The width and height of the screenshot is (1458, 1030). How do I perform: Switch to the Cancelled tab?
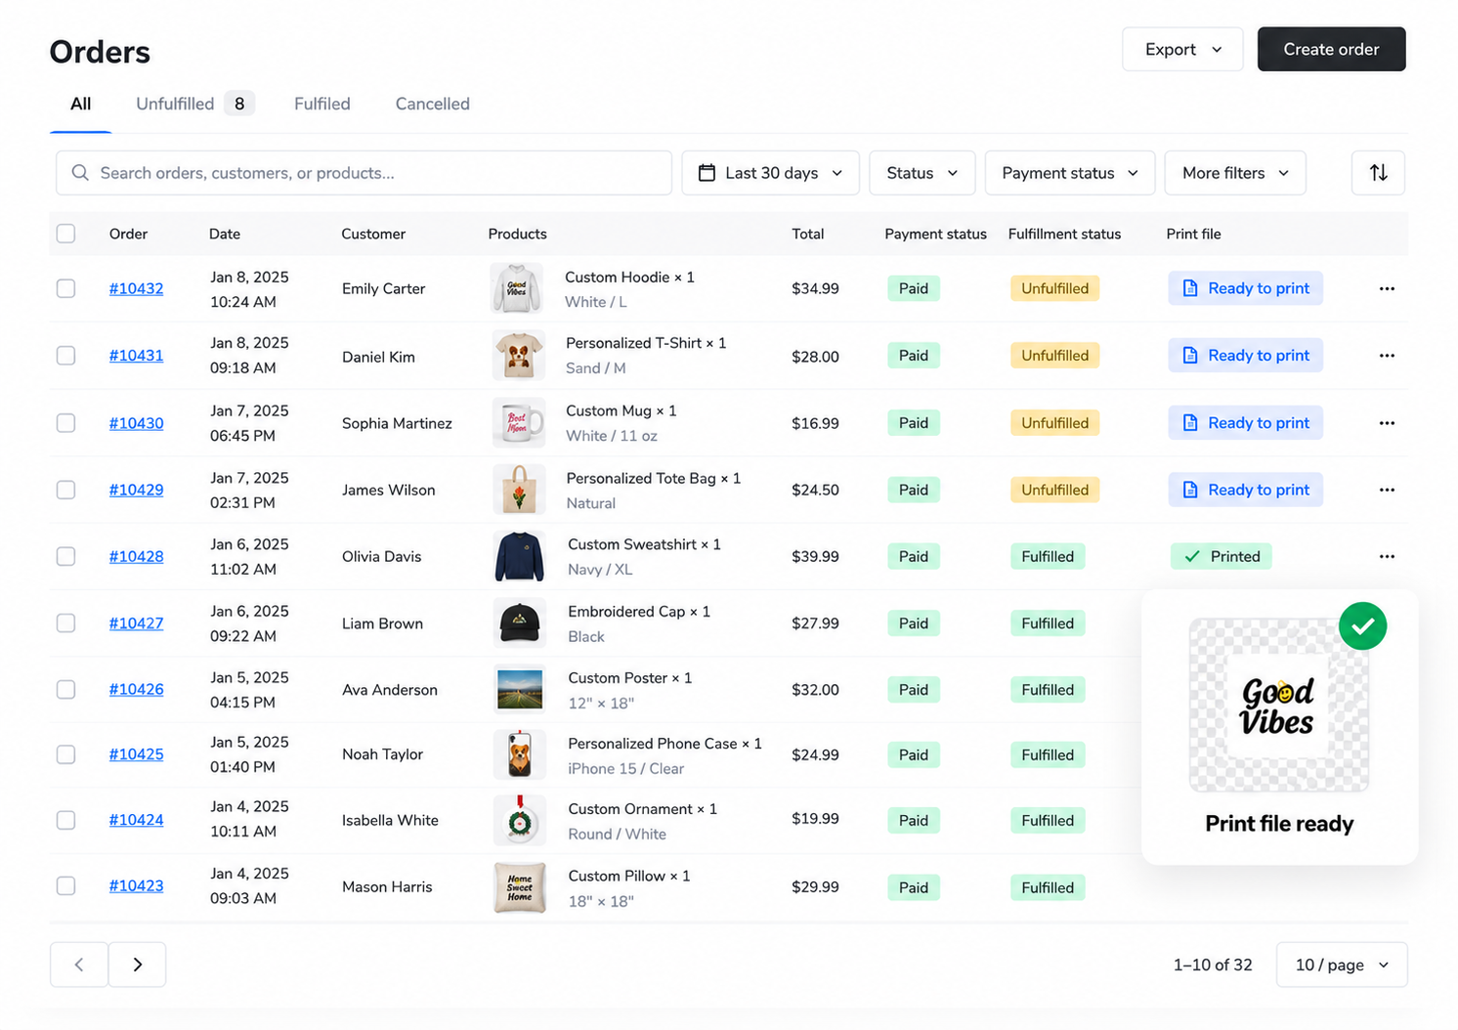click(433, 104)
